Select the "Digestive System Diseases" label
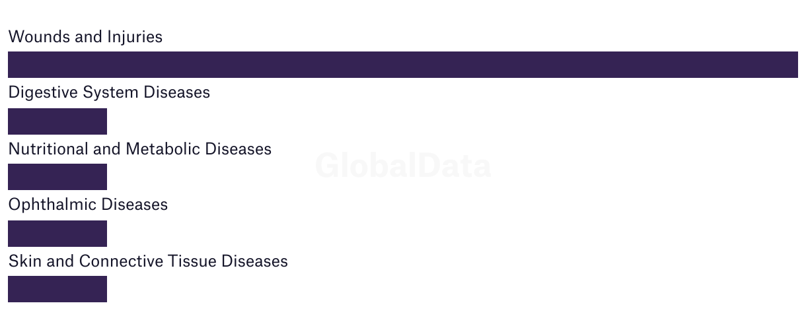 click(109, 92)
